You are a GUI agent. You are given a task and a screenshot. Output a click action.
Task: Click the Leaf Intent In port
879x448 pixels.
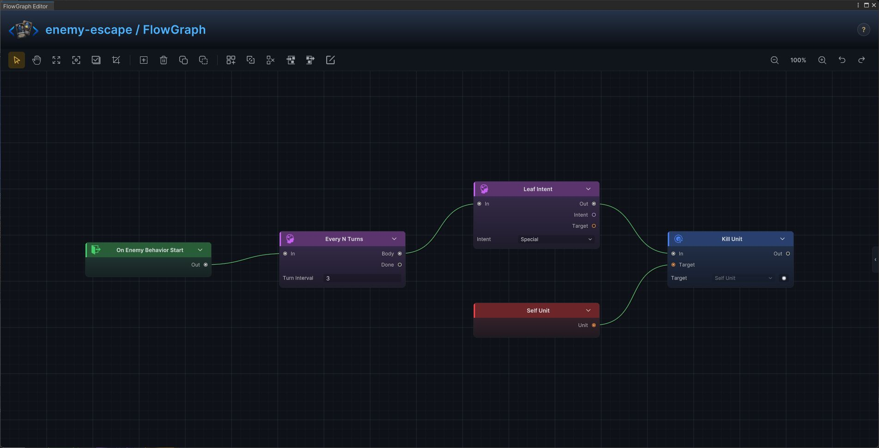(479, 204)
